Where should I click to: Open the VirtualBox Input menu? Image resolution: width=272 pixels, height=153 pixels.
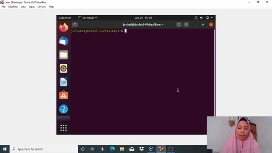tap(31, 7)
